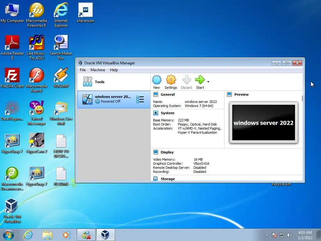
Task: Select DataWagon desktop shortcut
Action: (x=12, y=111)
